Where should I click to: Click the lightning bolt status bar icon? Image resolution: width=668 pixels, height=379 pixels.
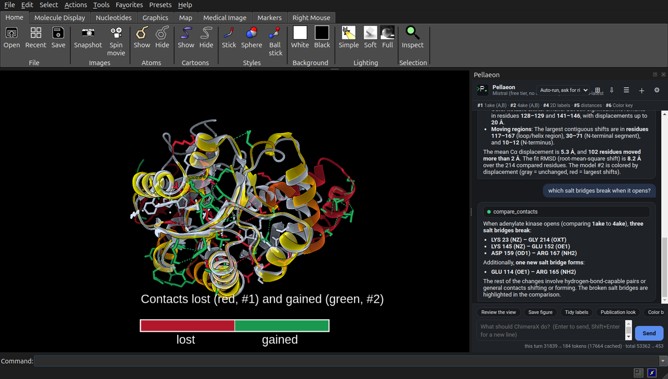[652, 373]
